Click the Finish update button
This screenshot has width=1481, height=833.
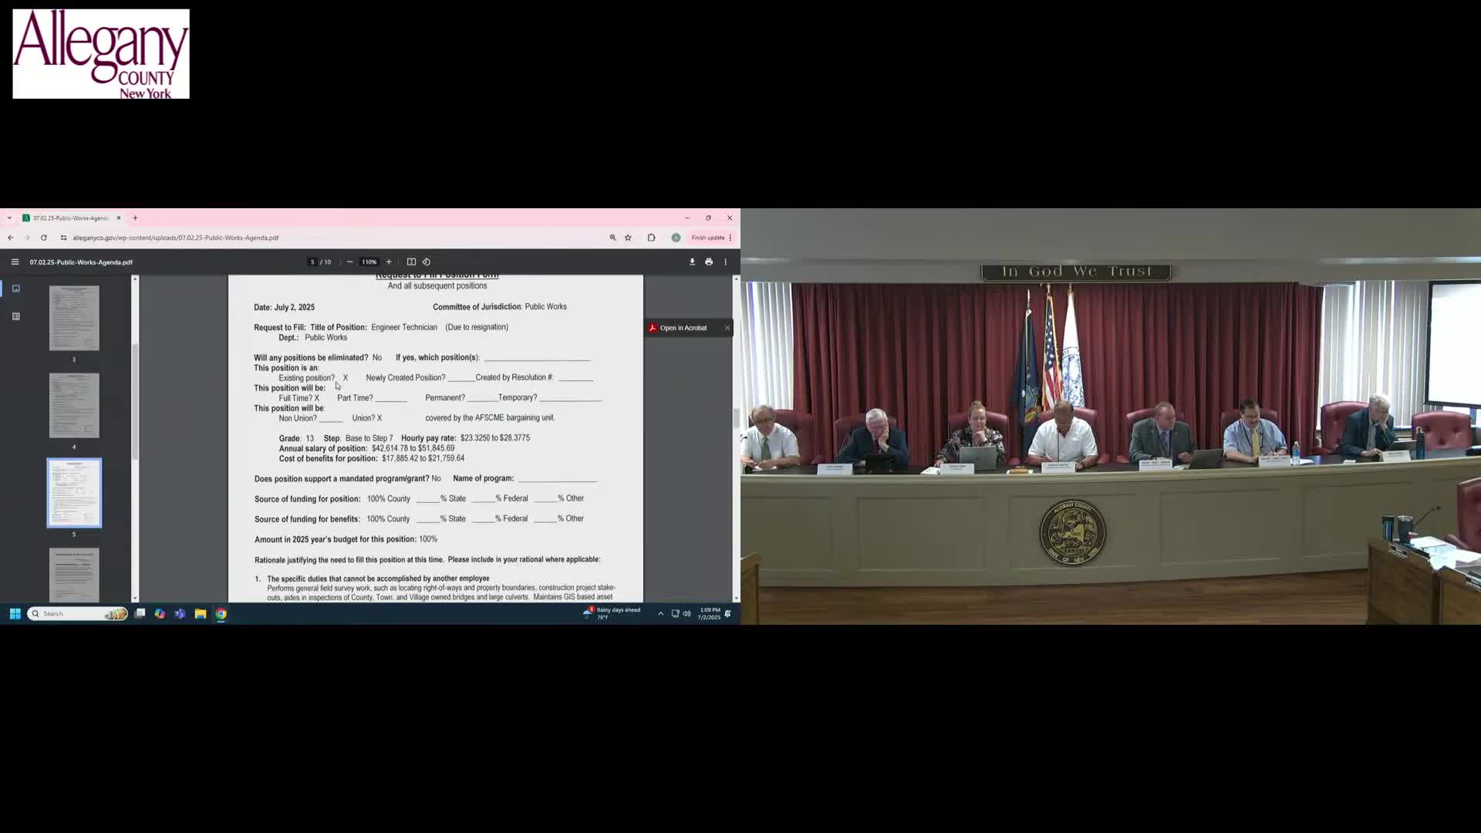coord(707,238)
